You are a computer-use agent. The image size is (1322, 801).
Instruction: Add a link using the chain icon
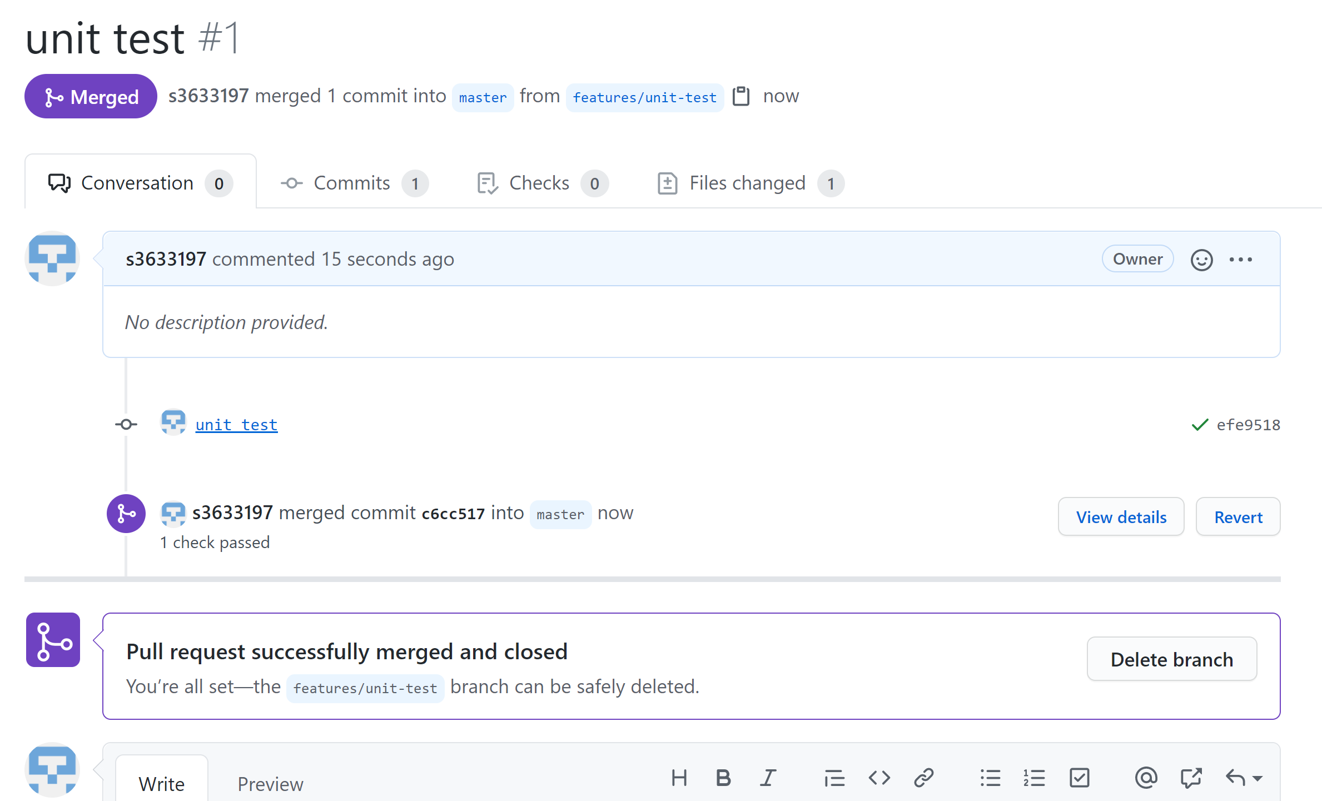(x=923, y=778)
